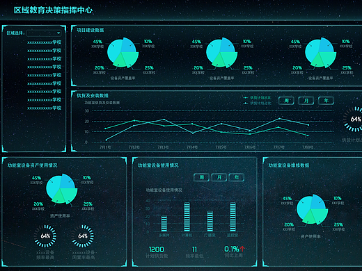This screenshot has height=271, width=362.
Task: Select 年 in the 供货及安装数据 panel
Action: click(326, 101)
